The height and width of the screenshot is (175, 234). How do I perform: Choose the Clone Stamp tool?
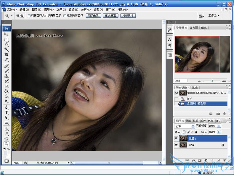click(x=7, y=76)
